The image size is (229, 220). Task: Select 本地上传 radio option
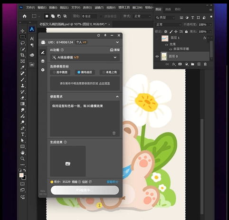click(109, 72)
